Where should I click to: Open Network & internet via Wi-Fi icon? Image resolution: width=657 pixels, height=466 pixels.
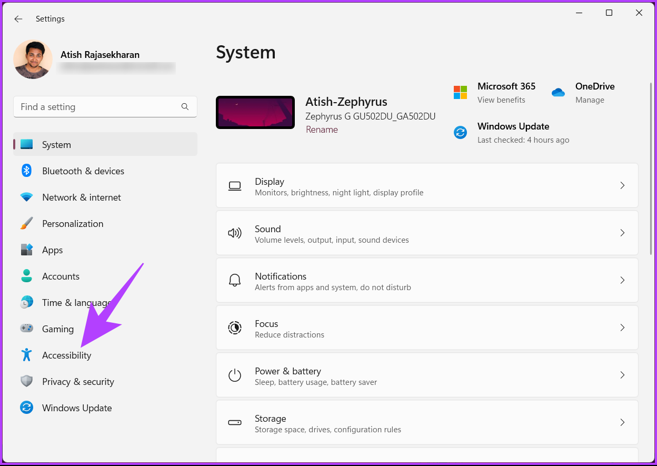26,197
